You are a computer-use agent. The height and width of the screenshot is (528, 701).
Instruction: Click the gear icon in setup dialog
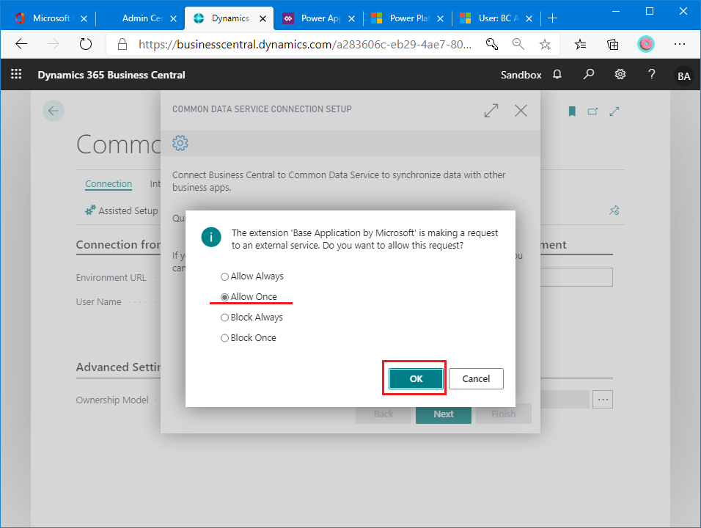(x=180, y=143)
